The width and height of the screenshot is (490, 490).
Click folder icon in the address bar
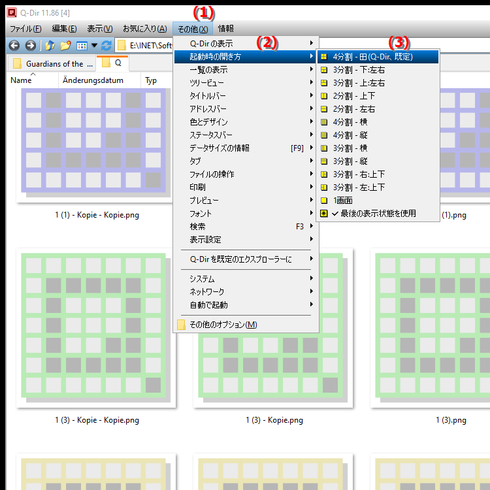coord(122,46)
